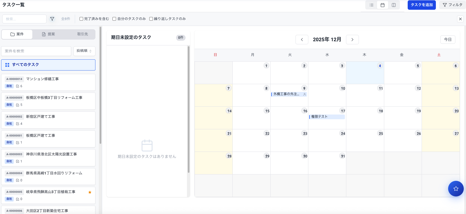
Task: Click A-00000014 project ID tag
Action: pos(14,79)
